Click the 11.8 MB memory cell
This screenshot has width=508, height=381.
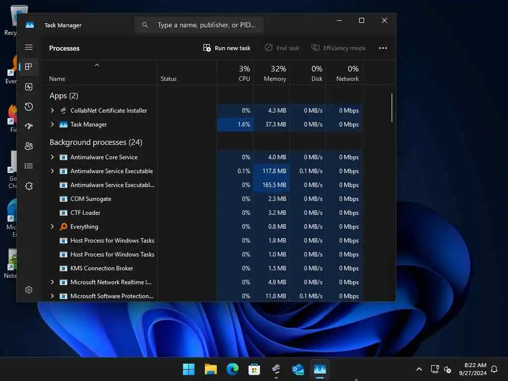[271, 296]
